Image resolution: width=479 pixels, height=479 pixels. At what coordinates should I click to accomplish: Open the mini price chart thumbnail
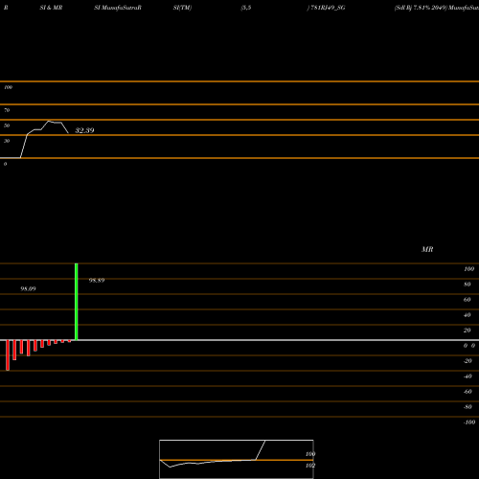(237, 459)
